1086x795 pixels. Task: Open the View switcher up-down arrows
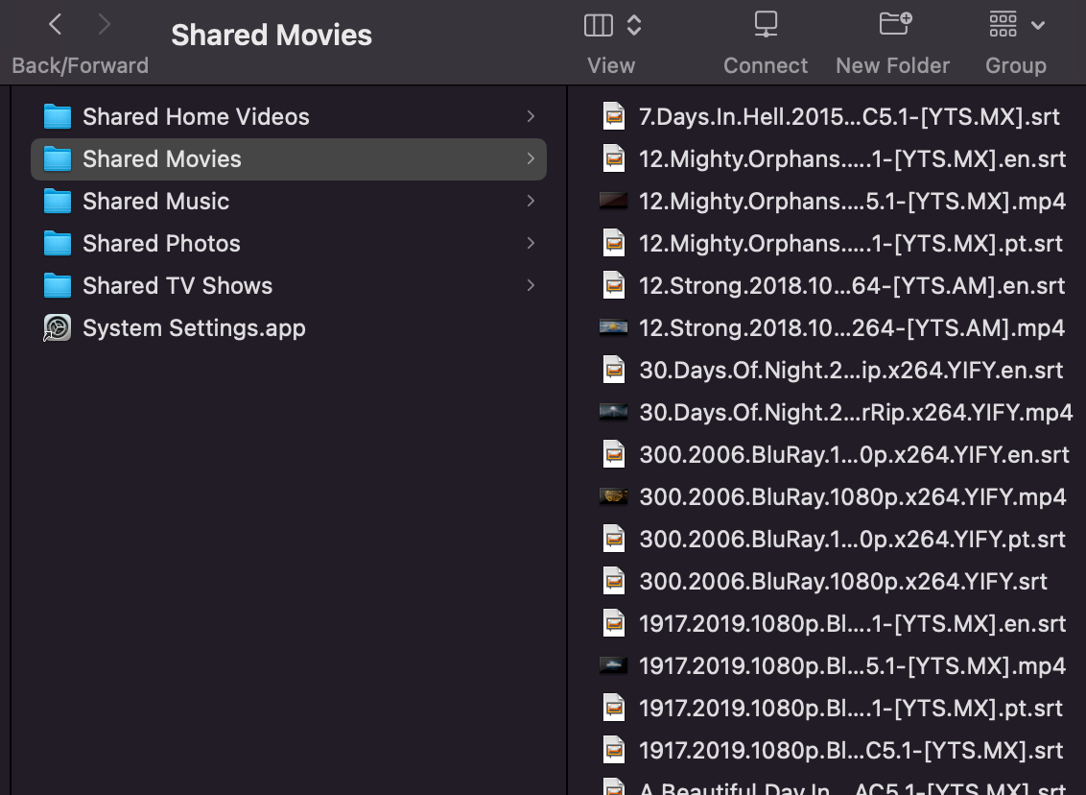(x=634, y=26)
